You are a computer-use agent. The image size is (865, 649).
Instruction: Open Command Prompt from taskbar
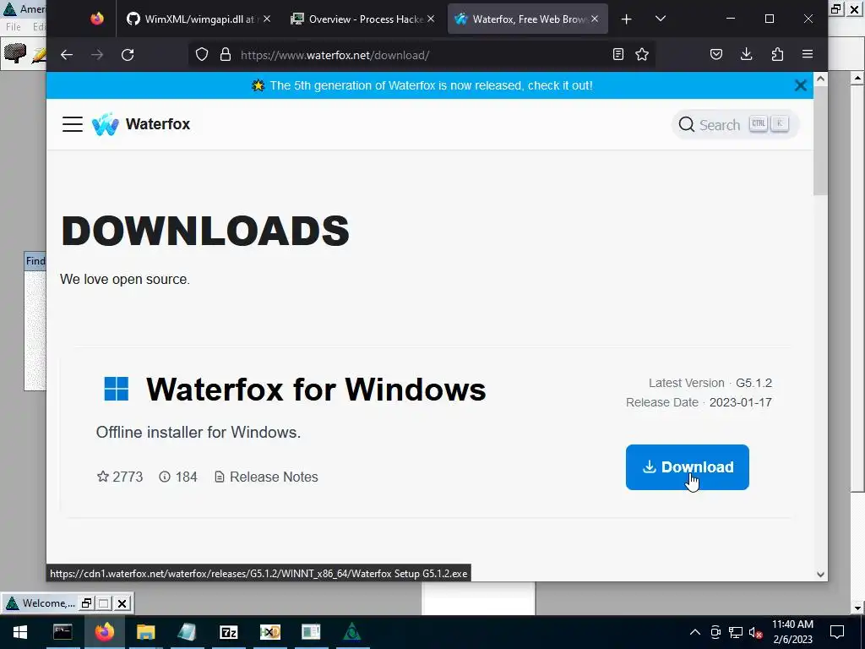click(x=63, y=632)
